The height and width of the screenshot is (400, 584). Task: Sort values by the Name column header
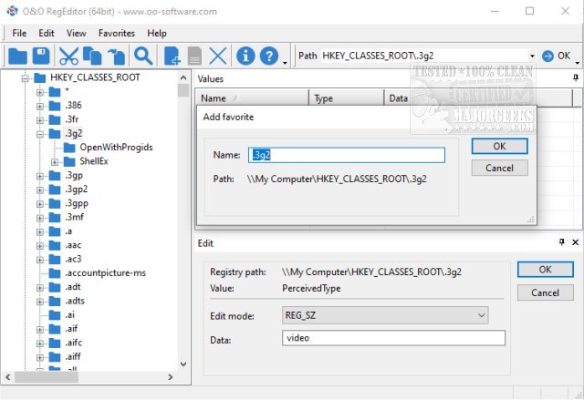(x=252, y=98)
